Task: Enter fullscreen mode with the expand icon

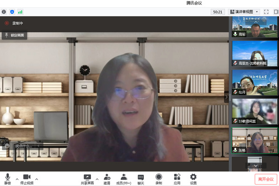Action: point(266,12)
